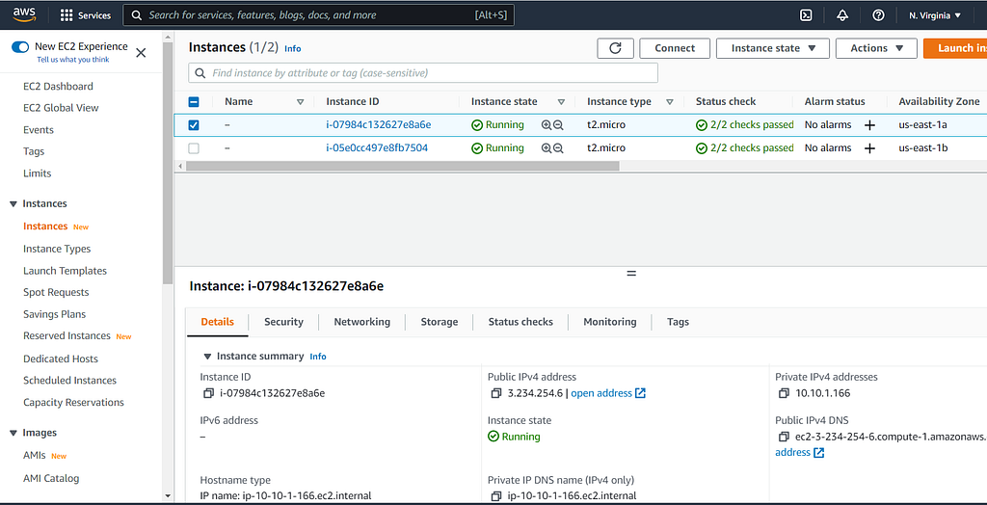The height and width of the screenshot is (505, 987).
Task: Switch to the Tags tab
Action: (x=678, y=322)
